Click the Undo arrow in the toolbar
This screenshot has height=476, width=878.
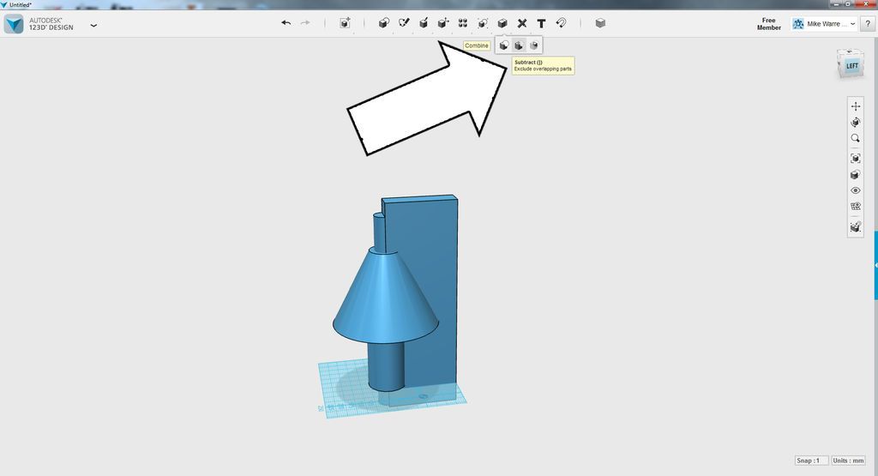pyautogui.click(x=286, y=23)
